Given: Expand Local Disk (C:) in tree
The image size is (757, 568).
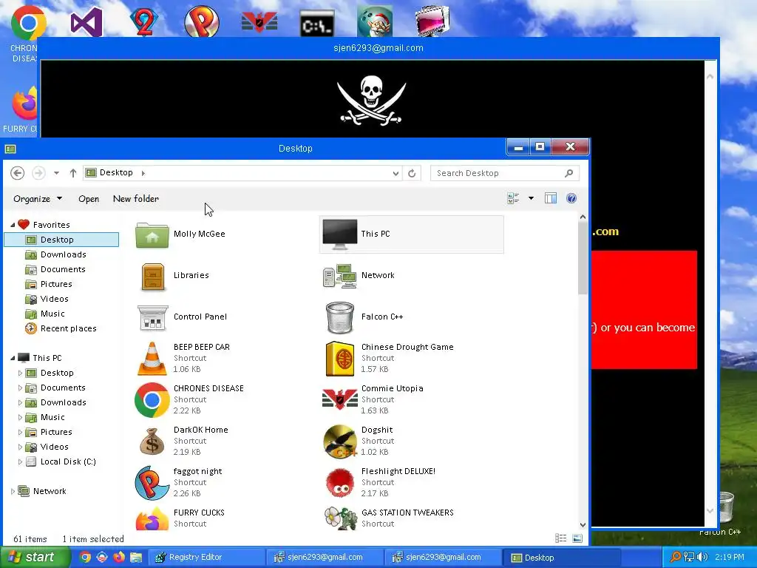Looking at the screenshot, I should 20,461.
